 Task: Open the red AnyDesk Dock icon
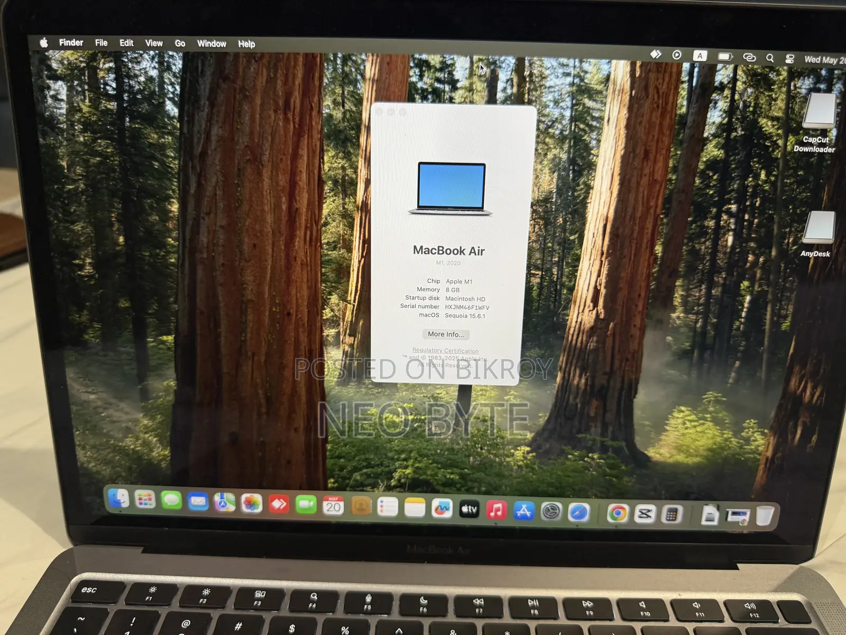(x=279, y=504)
